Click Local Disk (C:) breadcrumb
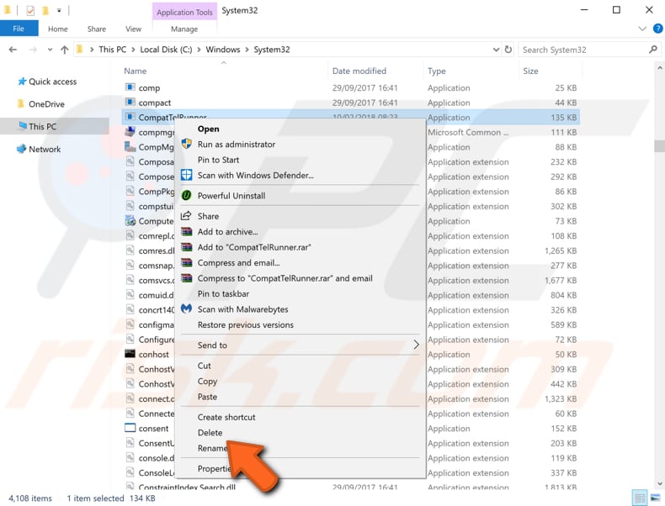Image resolution: width=665 pixels, height=506 pixels. coord(166,50)
